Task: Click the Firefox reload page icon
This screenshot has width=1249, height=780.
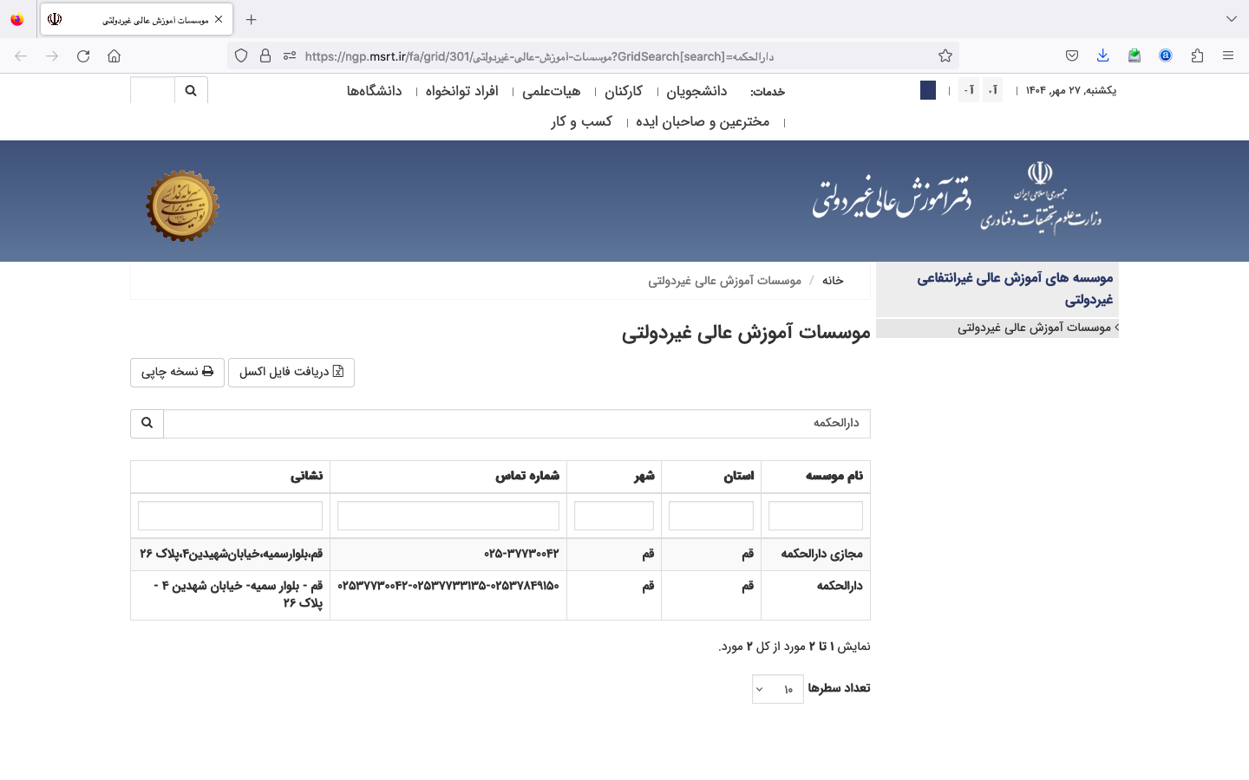Action: point(83,56)
